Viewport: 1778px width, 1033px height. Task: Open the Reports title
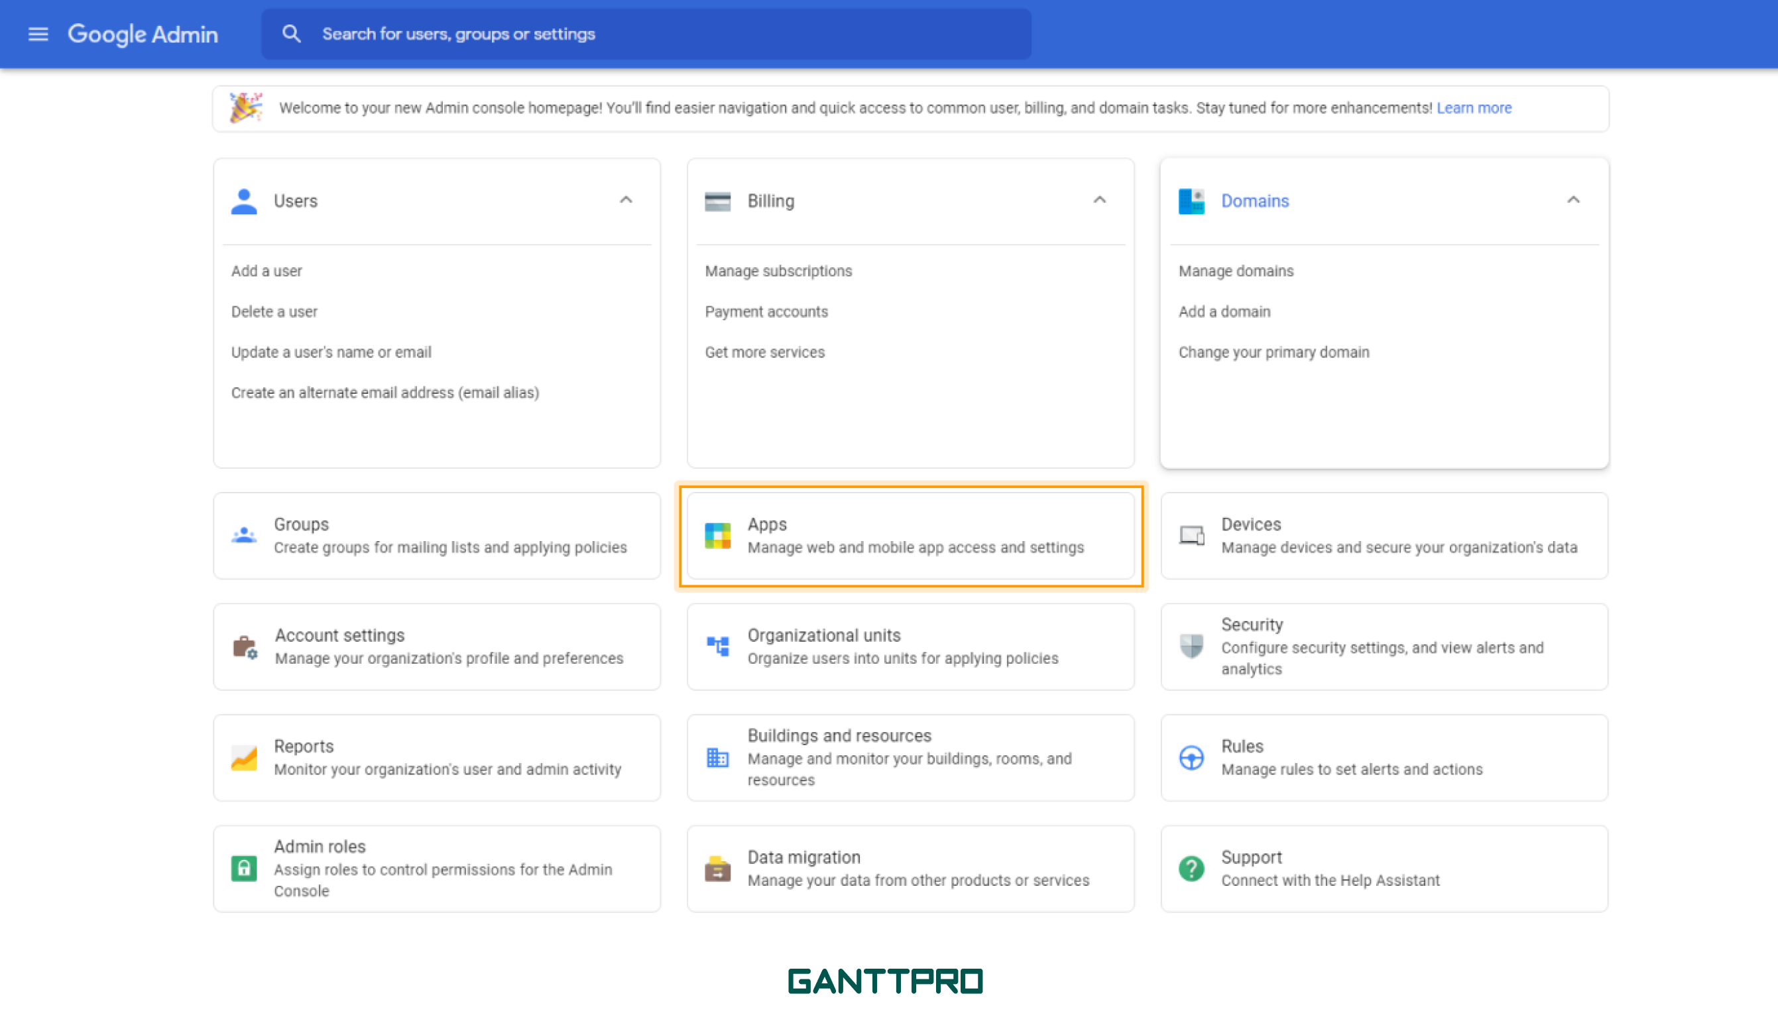[304, 746]
